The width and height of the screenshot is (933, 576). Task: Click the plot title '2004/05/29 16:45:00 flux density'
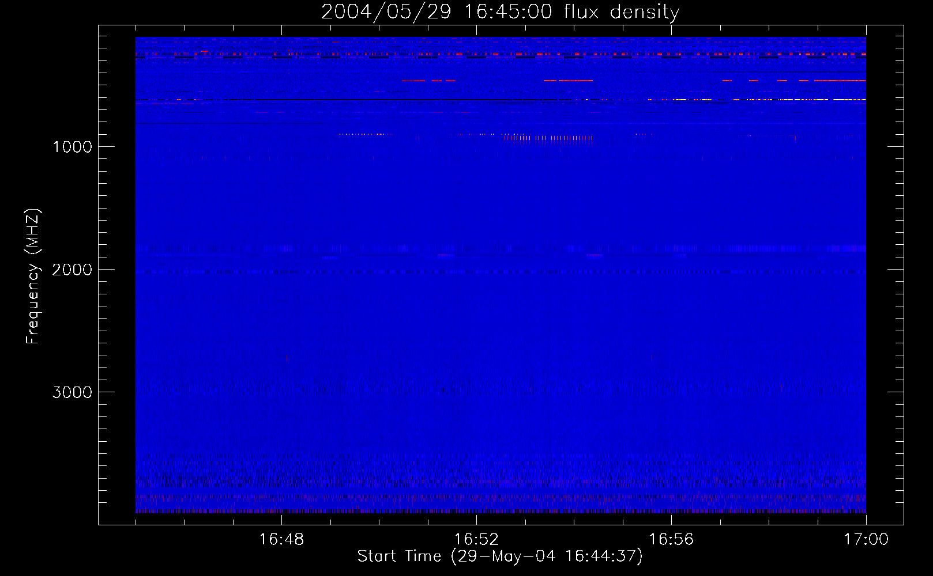(500, 12)
